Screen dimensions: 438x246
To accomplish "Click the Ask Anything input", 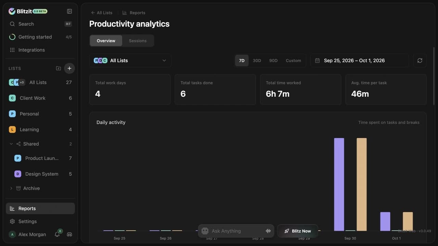I will tap(236, 231).
